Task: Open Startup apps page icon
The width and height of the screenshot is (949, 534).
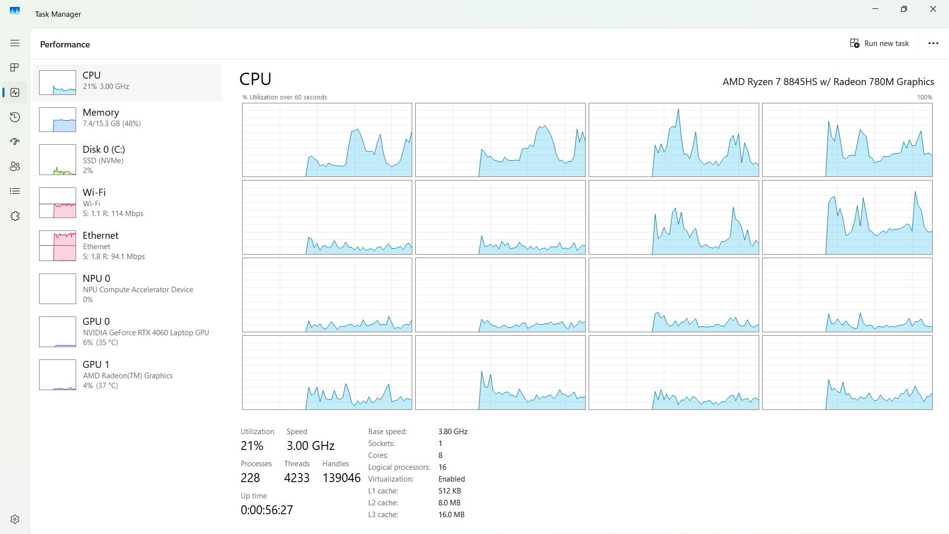Action: pyautogui.click(x=15, y=142)
